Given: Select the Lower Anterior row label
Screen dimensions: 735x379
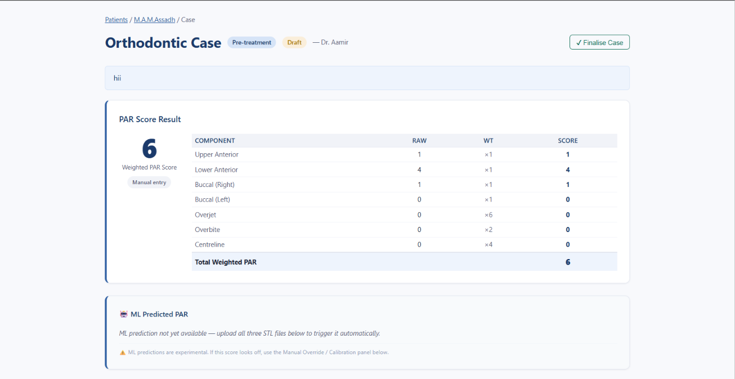Looking at the screenshot, I should click(217, 170).
